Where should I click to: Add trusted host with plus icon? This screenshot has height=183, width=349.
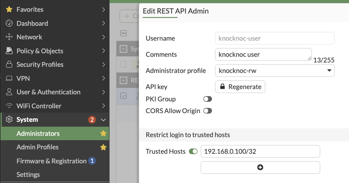point(260,167)
